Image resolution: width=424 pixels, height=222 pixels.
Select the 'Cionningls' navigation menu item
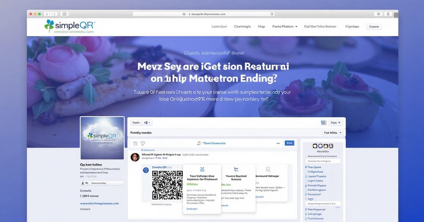[x=242, y=26]
